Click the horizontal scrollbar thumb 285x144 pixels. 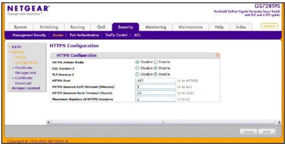(163, 122)
